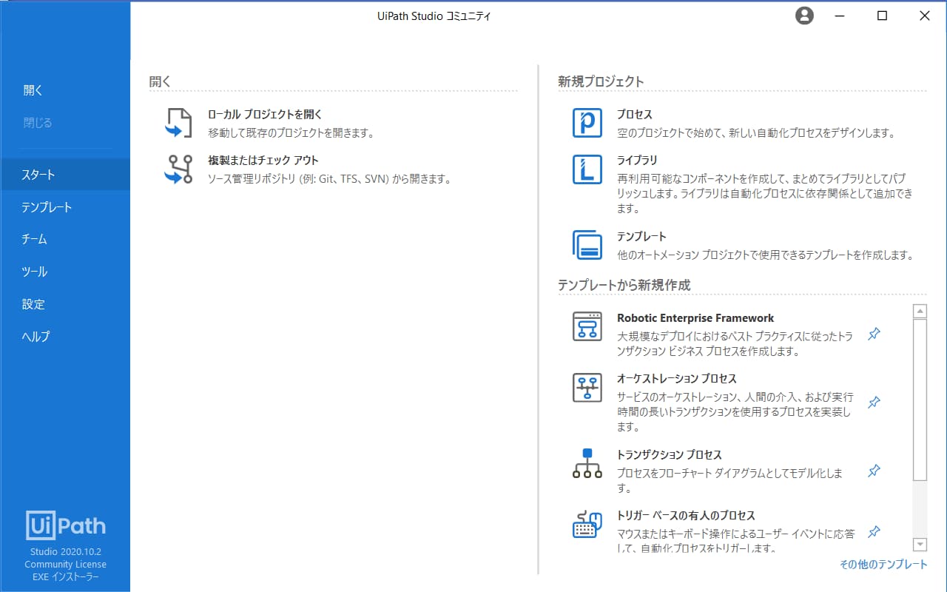Click the Robotic Enterprise Framework icon

click(587, 326)
